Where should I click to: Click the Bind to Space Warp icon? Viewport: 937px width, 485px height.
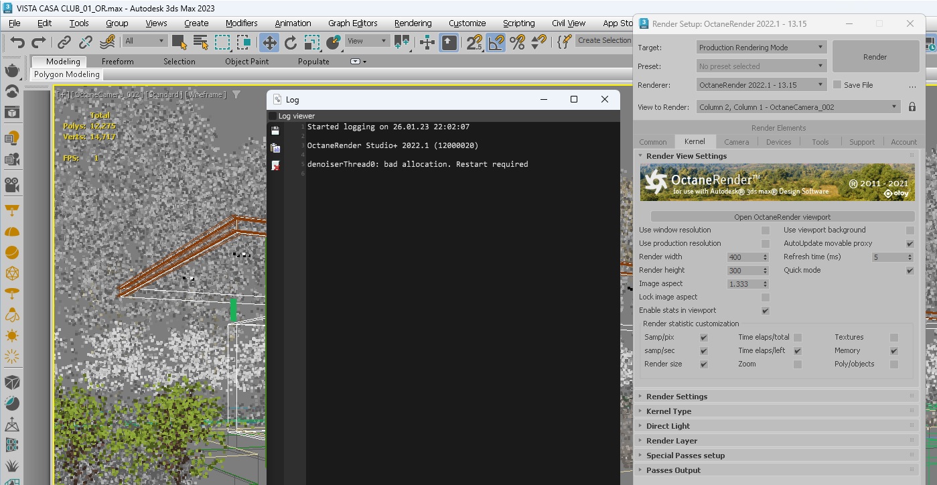click(107, 42)
